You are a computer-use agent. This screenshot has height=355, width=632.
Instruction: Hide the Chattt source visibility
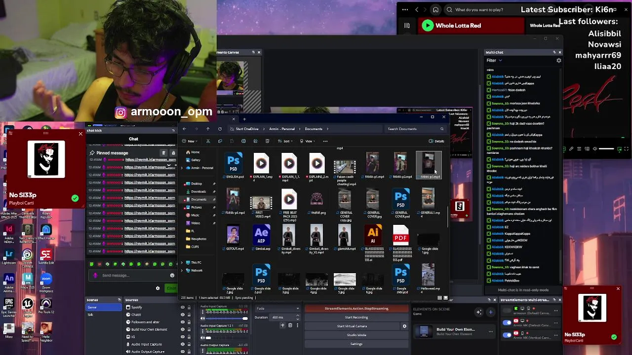[182, 315]
